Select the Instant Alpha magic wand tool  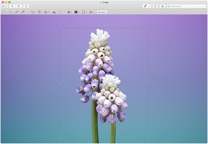point(10,12)
